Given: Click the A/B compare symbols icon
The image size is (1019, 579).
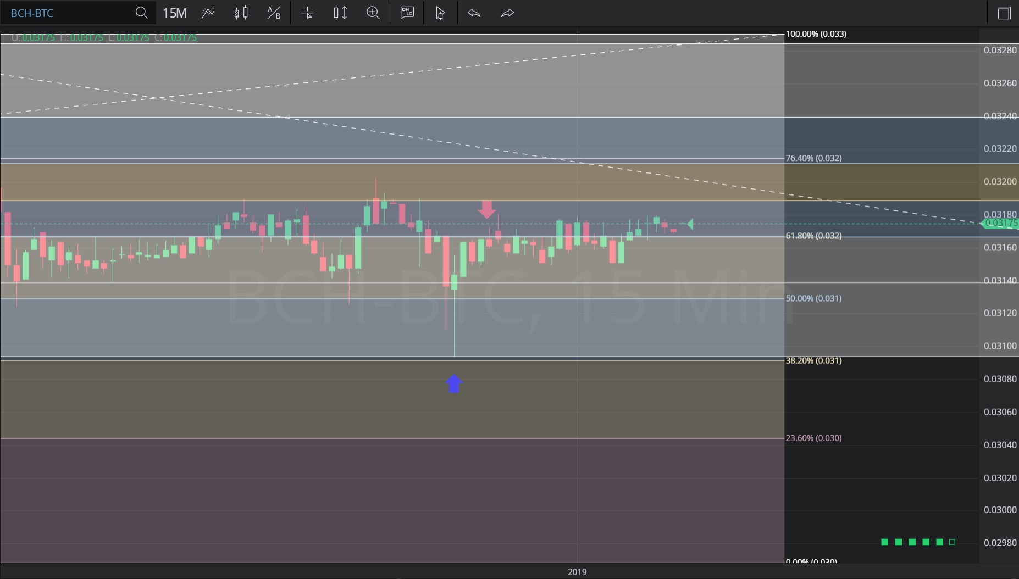Looking at the screenshot, I should coord(274,13).
